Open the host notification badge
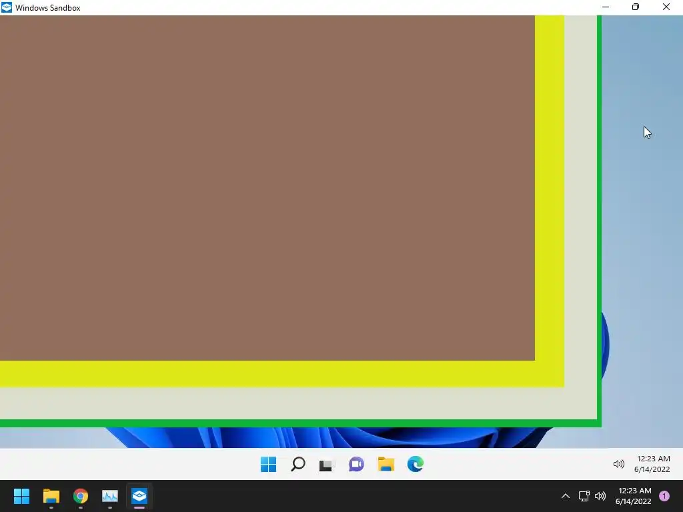Image resolution: width=683 pixels, height=512 pixels. pyautogui.click(x=664, y=496)
